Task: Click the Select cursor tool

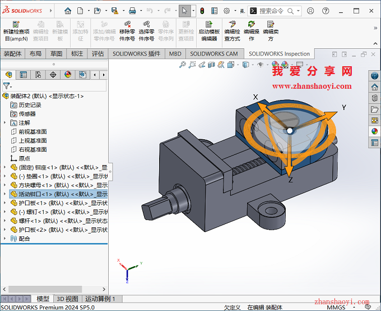Action: point(185,11)
